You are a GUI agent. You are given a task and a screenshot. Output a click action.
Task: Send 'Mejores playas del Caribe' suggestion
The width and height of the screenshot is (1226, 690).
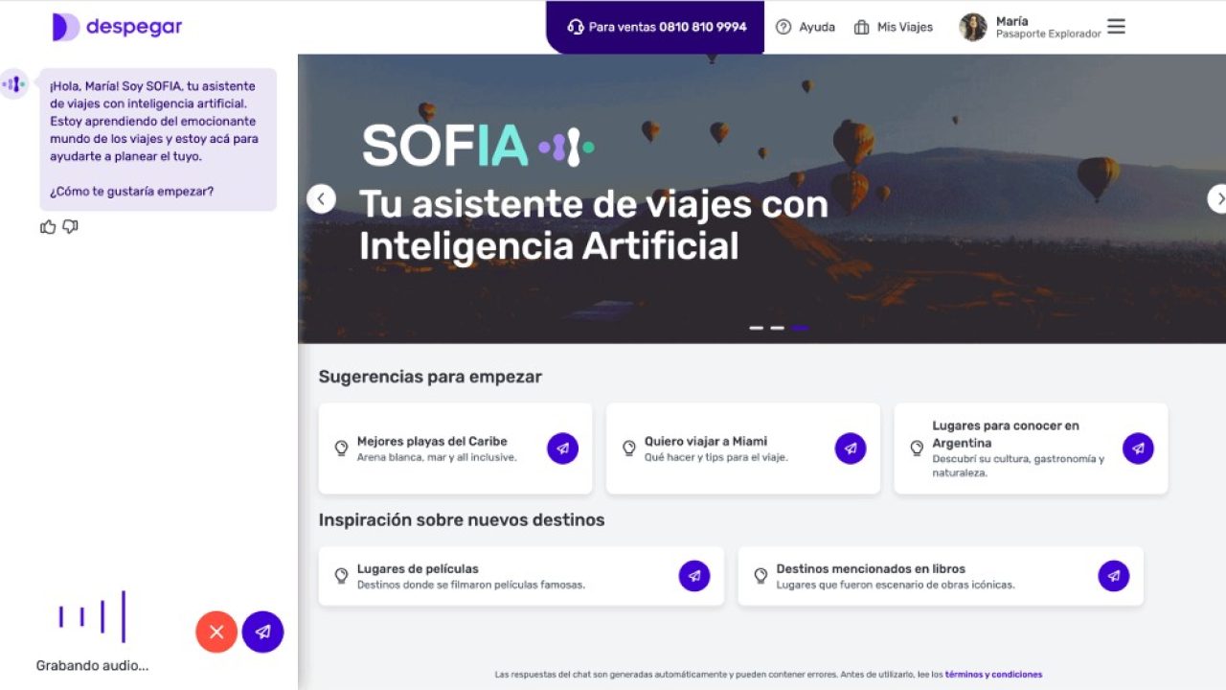[x=563, y=448]
